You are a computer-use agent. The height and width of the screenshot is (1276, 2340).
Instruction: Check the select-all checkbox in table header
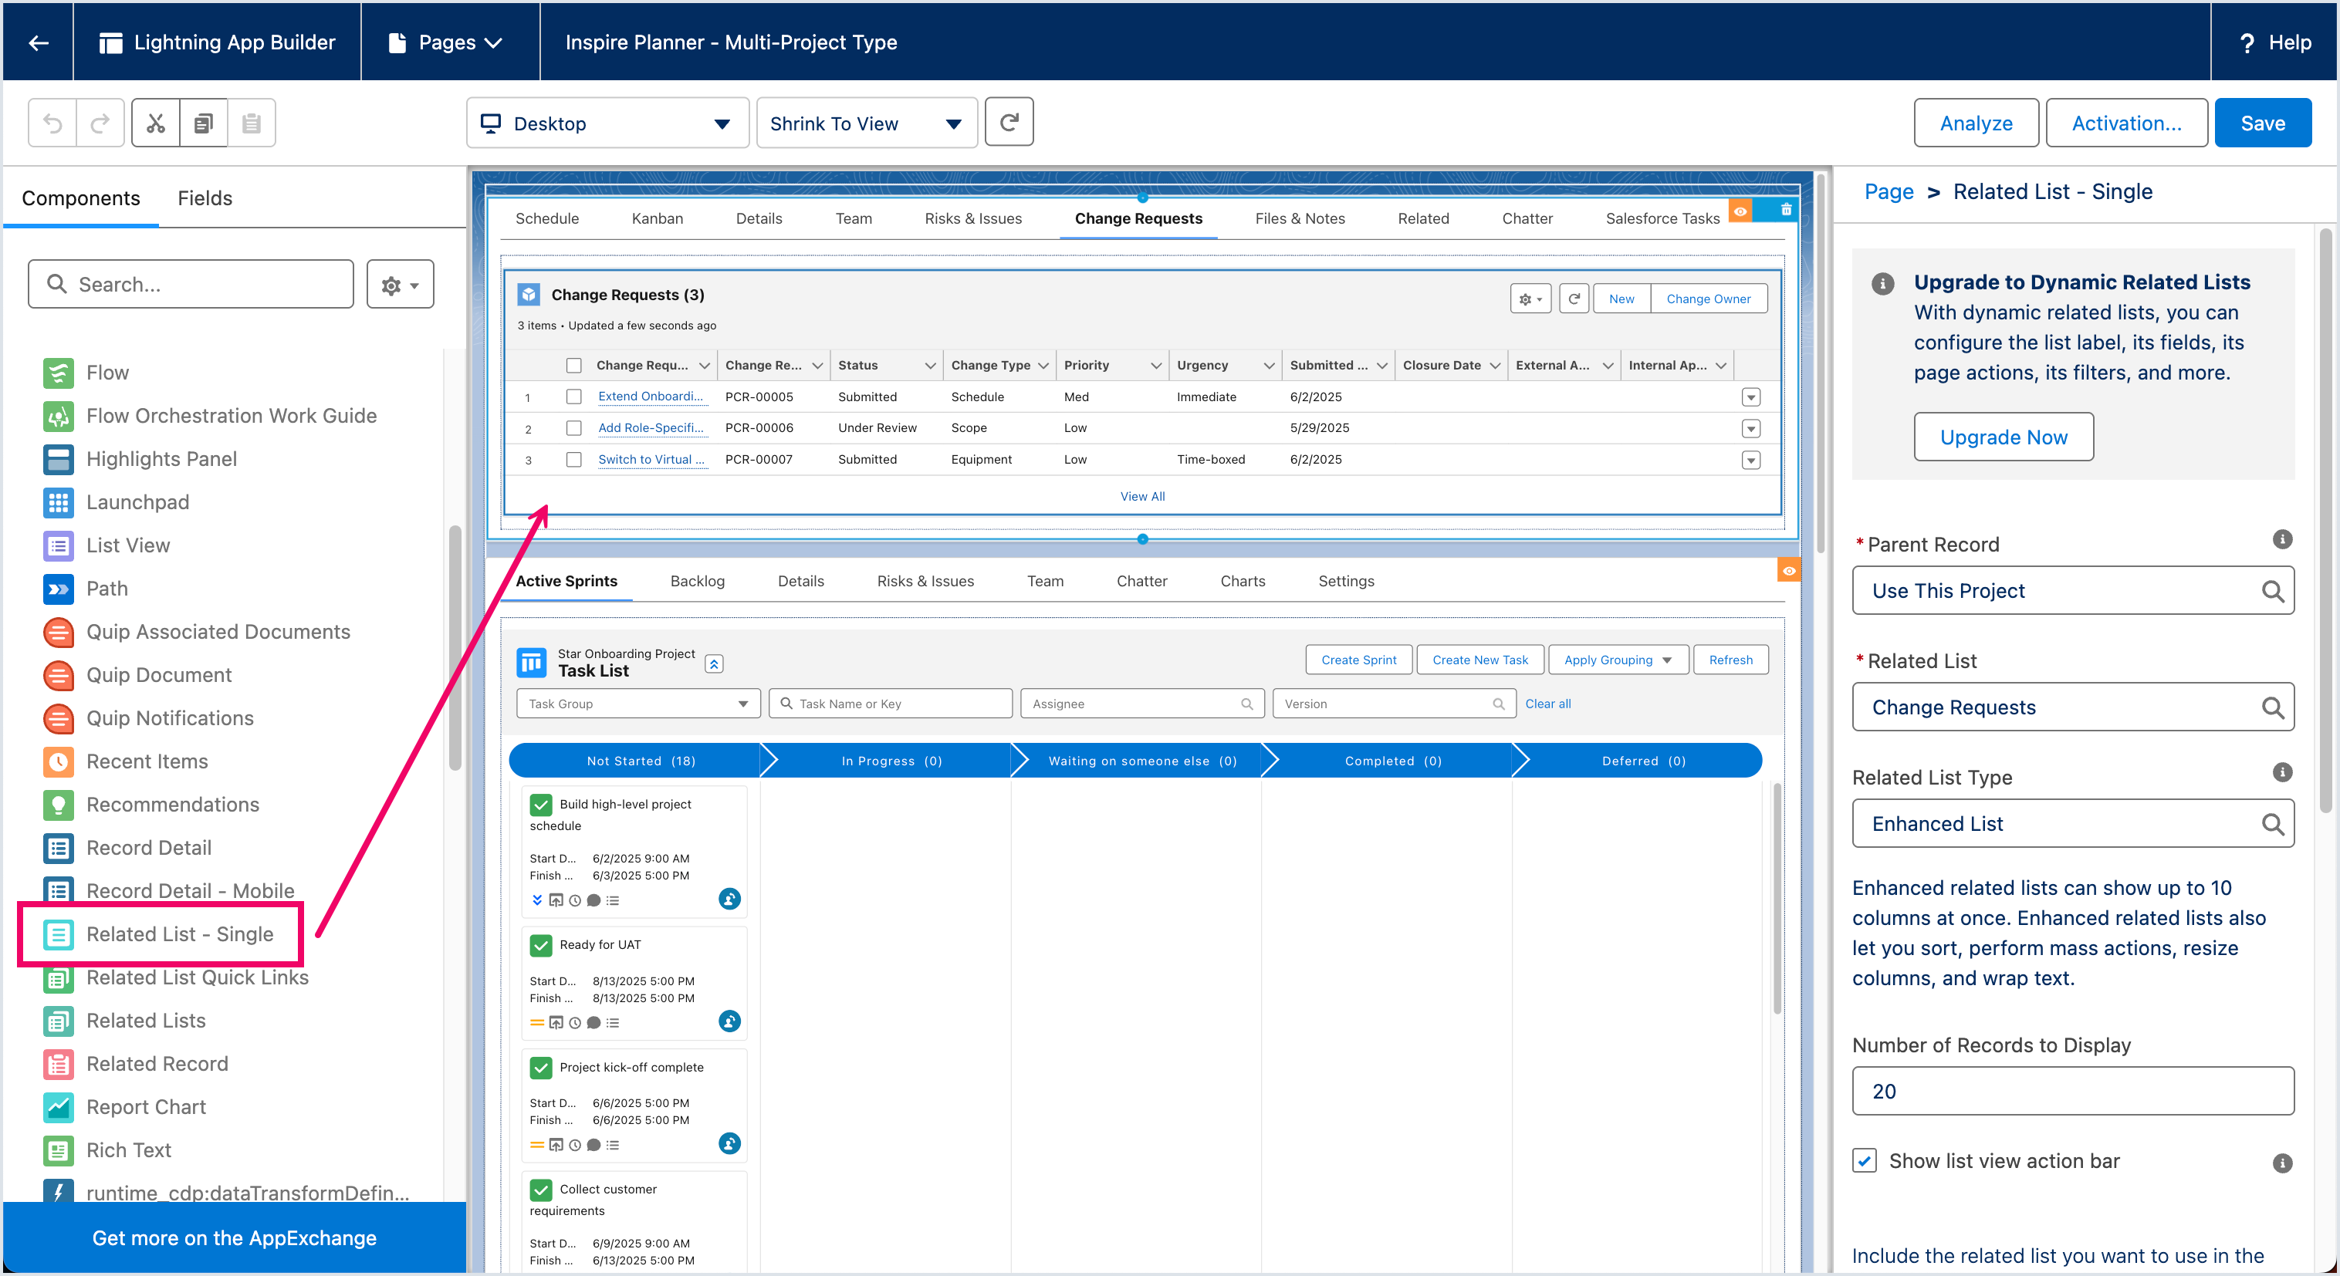(573, 365)
